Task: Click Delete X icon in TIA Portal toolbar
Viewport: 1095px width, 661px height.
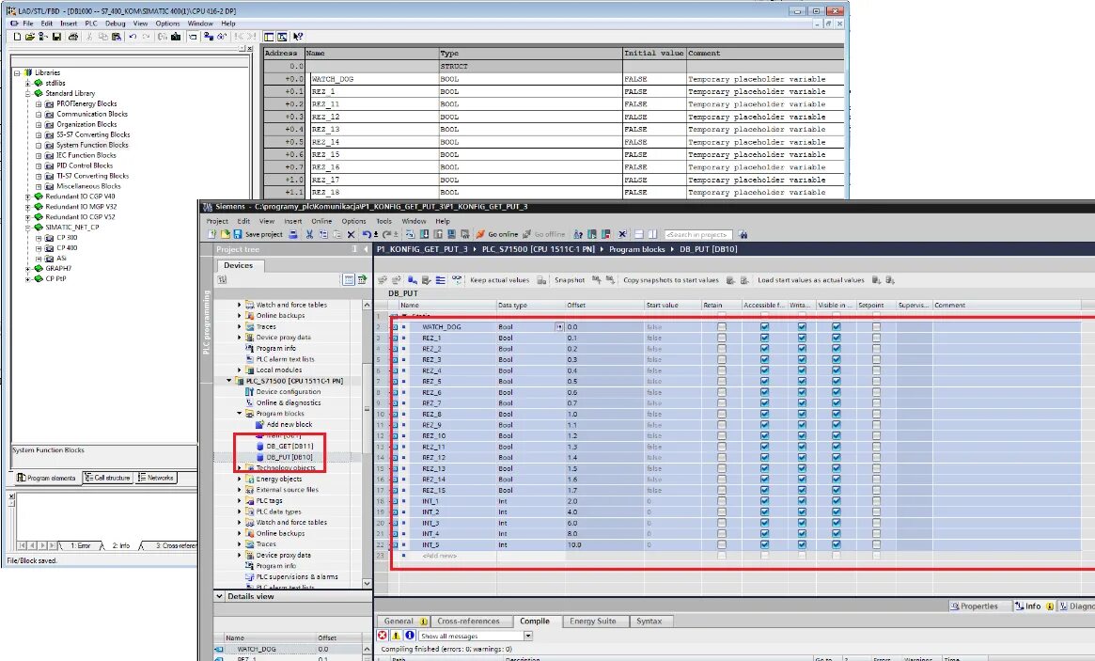Action: pos(352,234)
